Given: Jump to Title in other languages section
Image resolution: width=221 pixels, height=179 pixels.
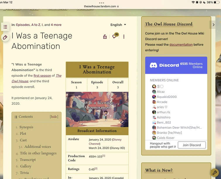Looking at the screenshot, I should tap(38, 153).
